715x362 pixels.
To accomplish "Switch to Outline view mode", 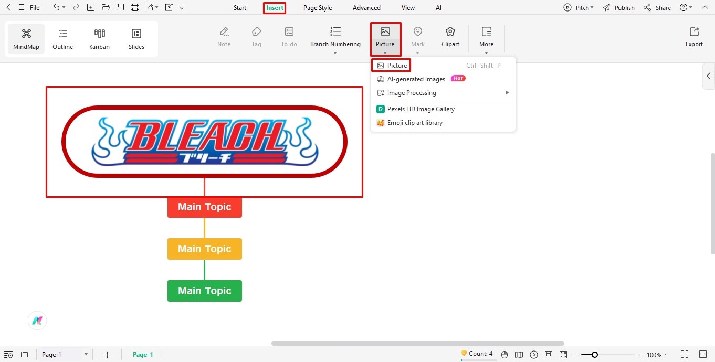I will tap(63, 39).
